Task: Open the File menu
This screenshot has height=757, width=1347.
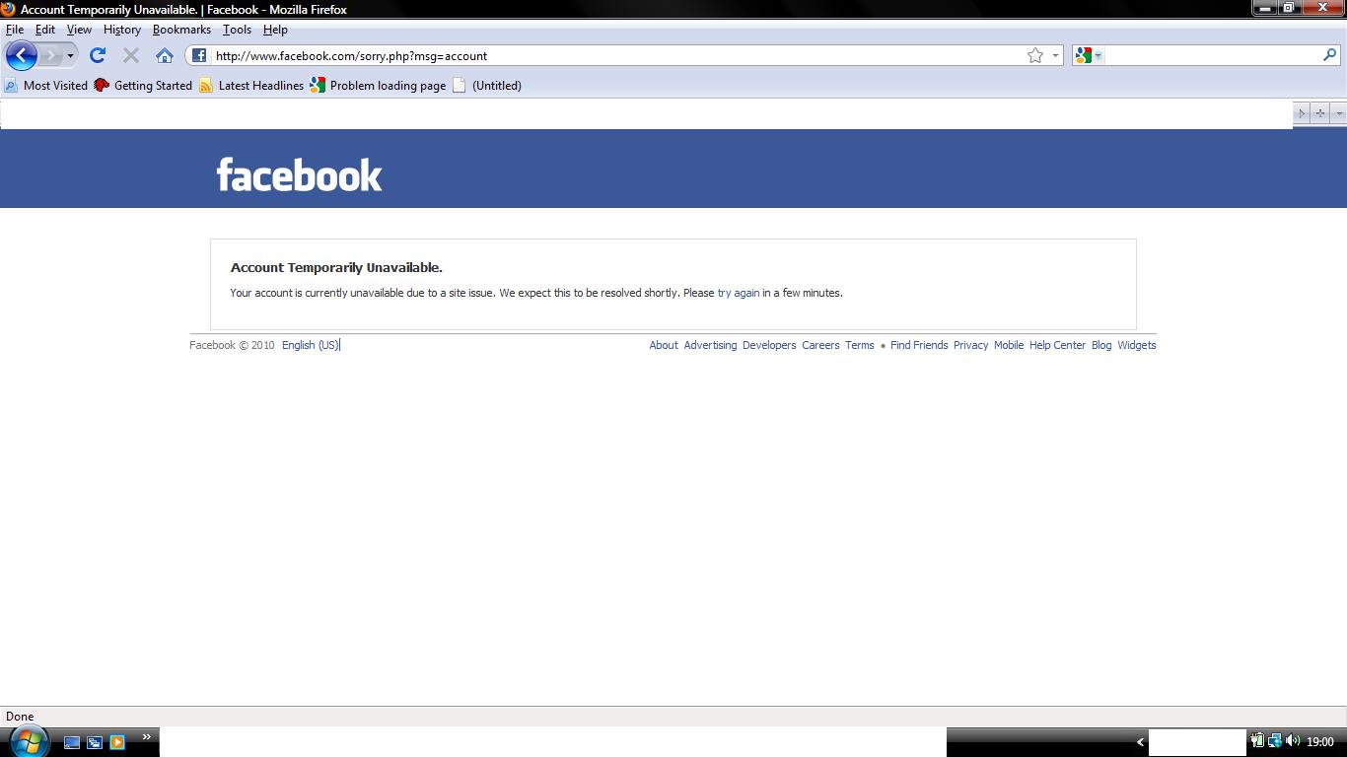Action: coord(15,30)
